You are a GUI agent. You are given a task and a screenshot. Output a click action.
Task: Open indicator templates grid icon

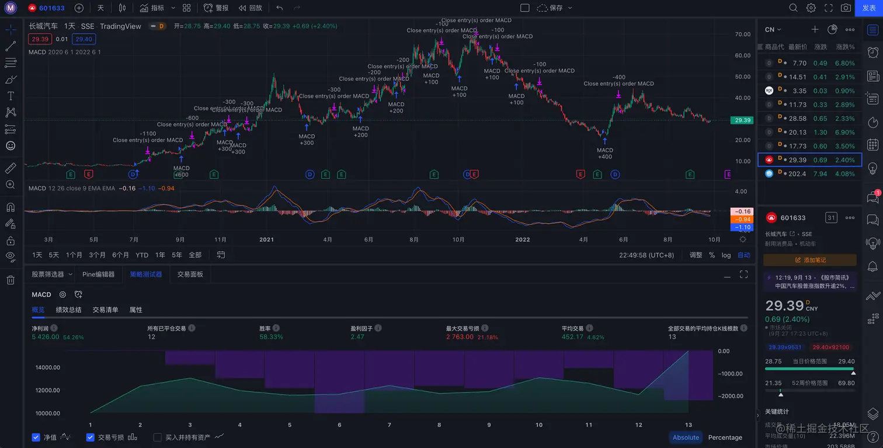click(186, 8)
